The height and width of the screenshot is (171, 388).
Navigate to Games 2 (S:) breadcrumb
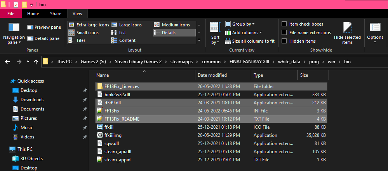click(x=93, y=62)
